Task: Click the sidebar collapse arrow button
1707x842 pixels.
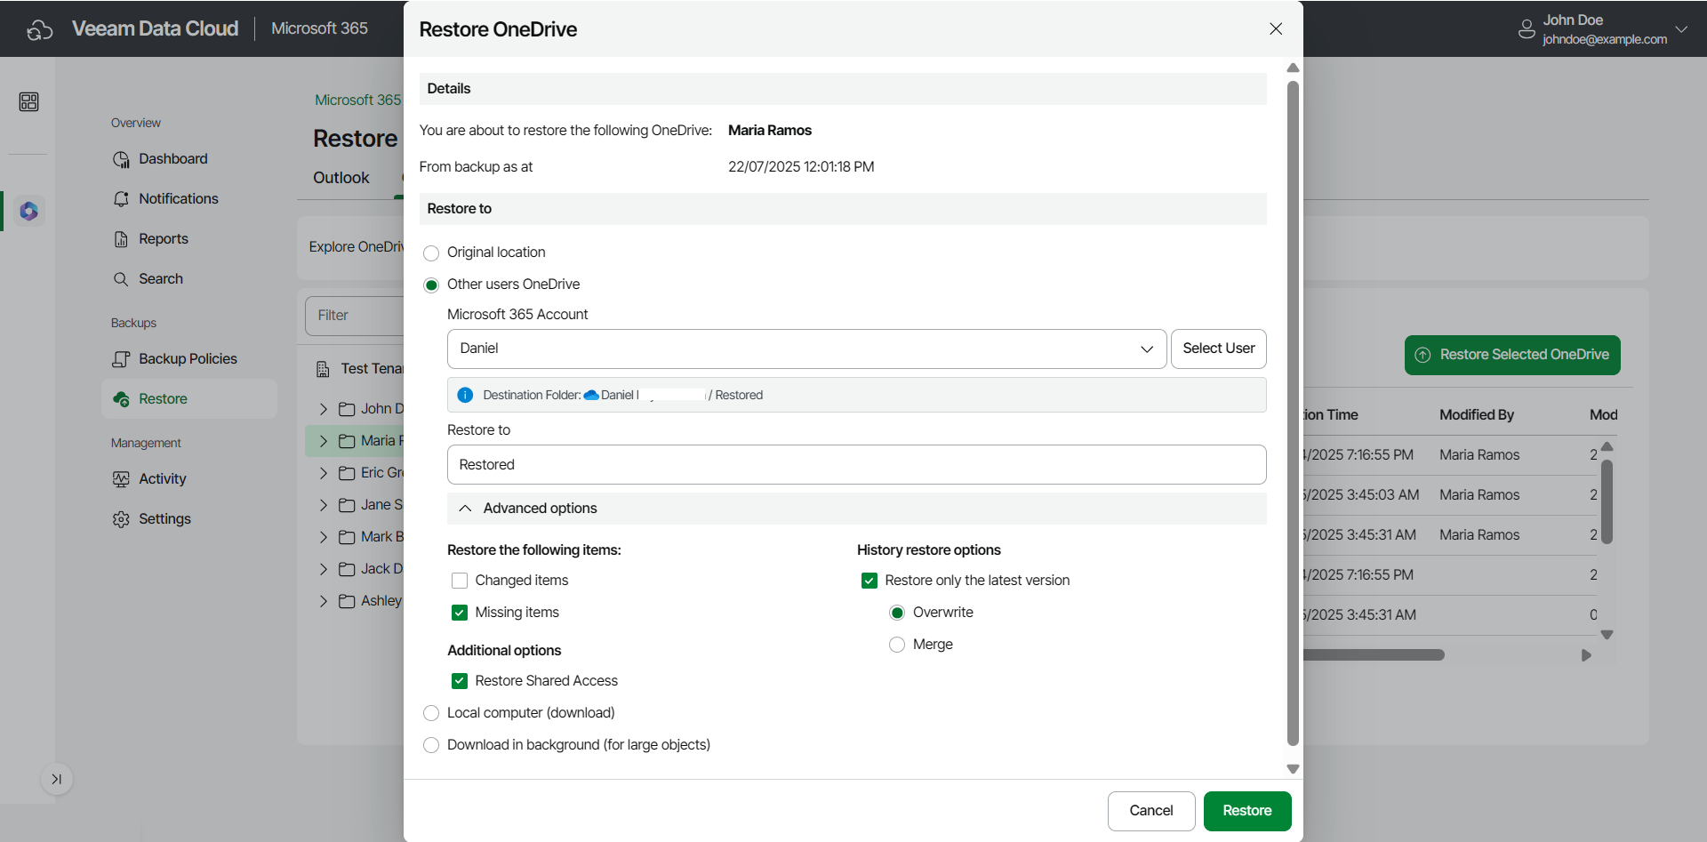Action: (57, 780)
